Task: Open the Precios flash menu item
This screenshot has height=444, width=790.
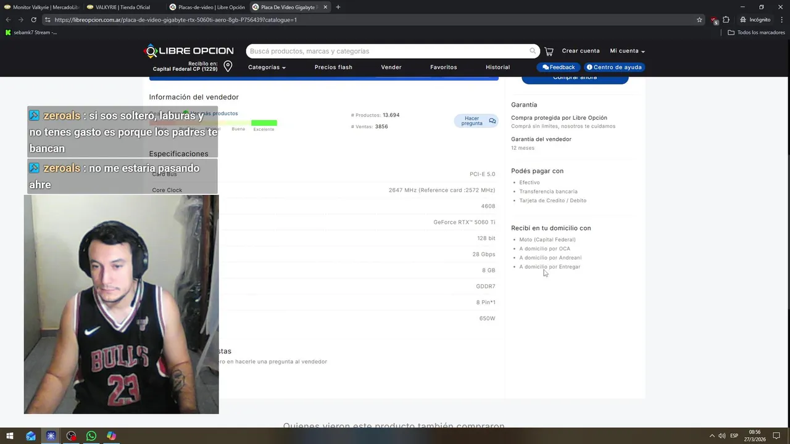Action: 333,67
